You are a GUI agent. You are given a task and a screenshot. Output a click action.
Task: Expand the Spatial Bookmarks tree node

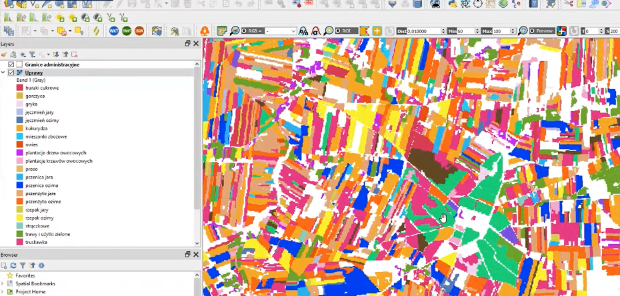click(x=3, y=284)
